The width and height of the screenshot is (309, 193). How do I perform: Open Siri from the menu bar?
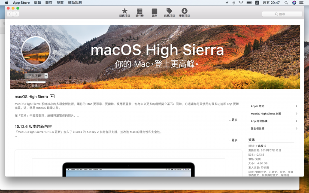pyautogui.click(x=294, y=3)
